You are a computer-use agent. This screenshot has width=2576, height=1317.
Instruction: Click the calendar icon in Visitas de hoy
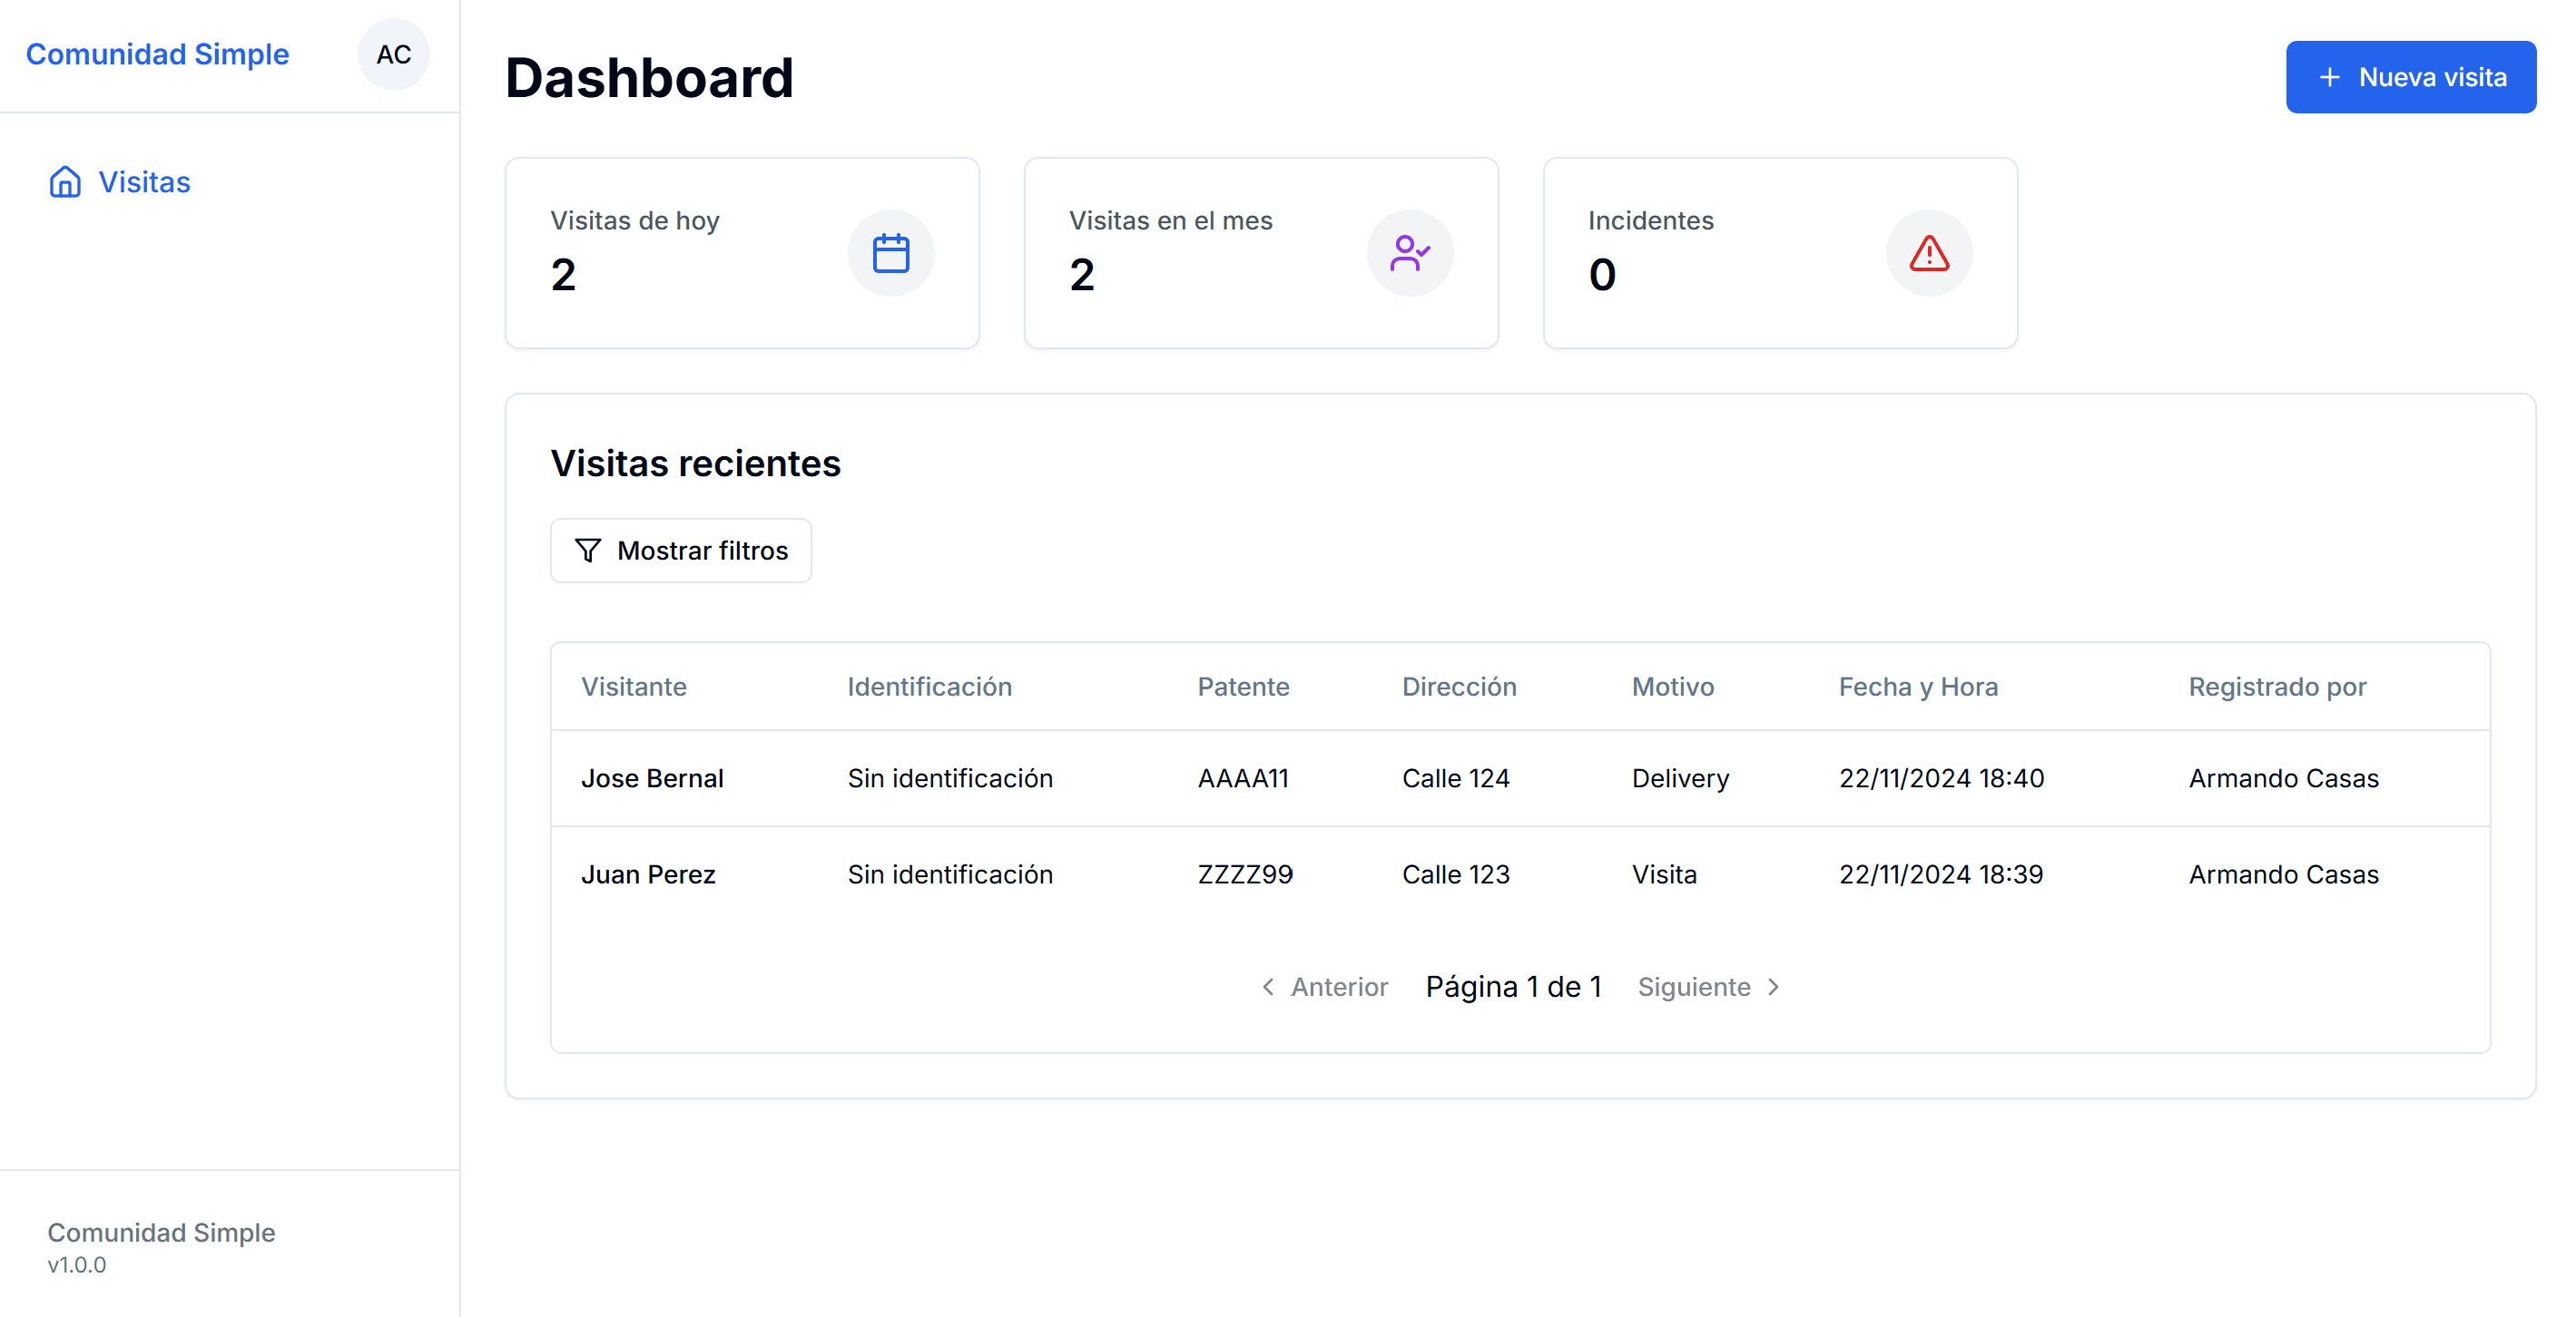(890, 253)
